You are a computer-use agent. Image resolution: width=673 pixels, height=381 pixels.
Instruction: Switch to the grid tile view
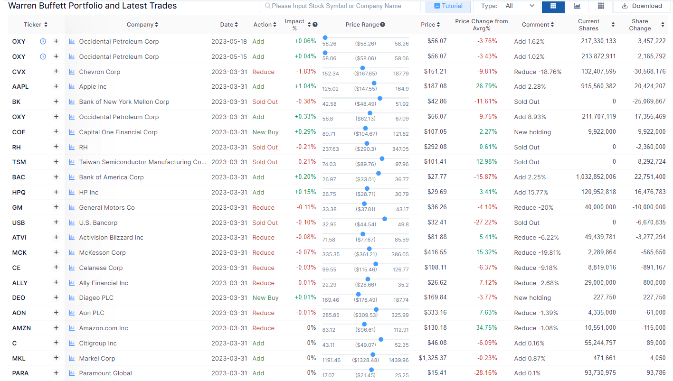point(601,6)
